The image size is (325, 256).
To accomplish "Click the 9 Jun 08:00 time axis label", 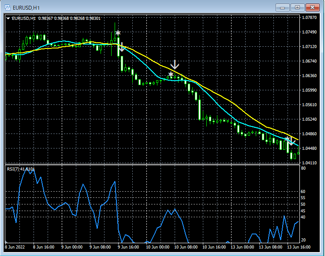I will (x=100, y=247).
